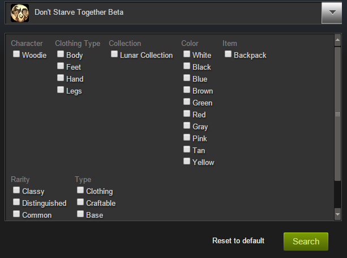Enable the Body clothing type filter
This screenshot has height=258, width=347.
tap(61, 54)
